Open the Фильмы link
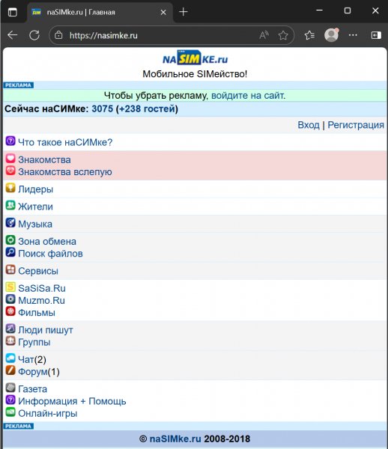The height and width of the screenshot is (449, 388). pos(37,313)
